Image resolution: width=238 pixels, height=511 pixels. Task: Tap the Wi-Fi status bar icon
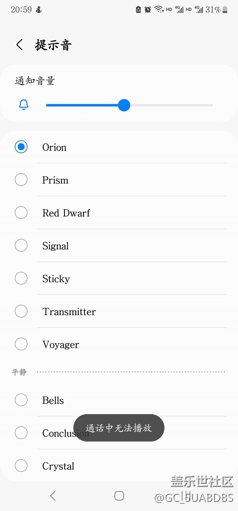[x=159, y=10]
